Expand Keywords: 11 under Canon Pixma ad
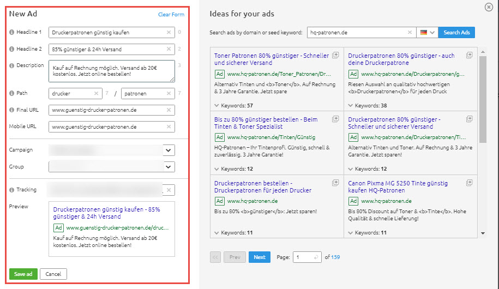The image size is (499, 289). (368, 233)
